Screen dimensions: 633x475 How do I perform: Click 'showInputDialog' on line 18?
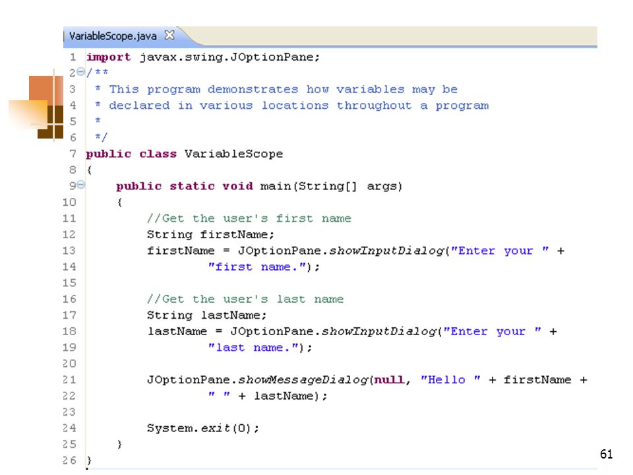pos(379,332)
